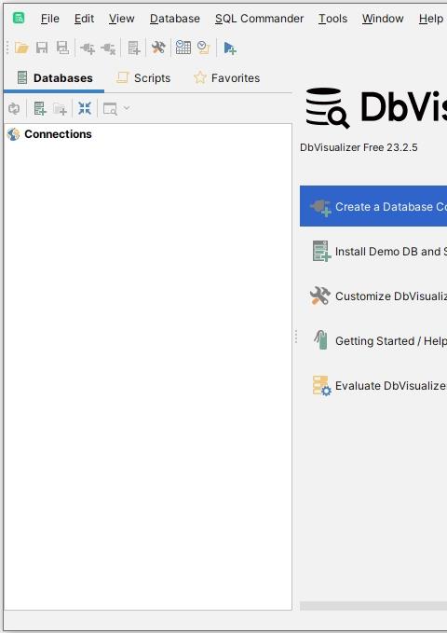The image size is (447, 633).
Task: Click Create a Database Connection button
Action: [373, 206]
